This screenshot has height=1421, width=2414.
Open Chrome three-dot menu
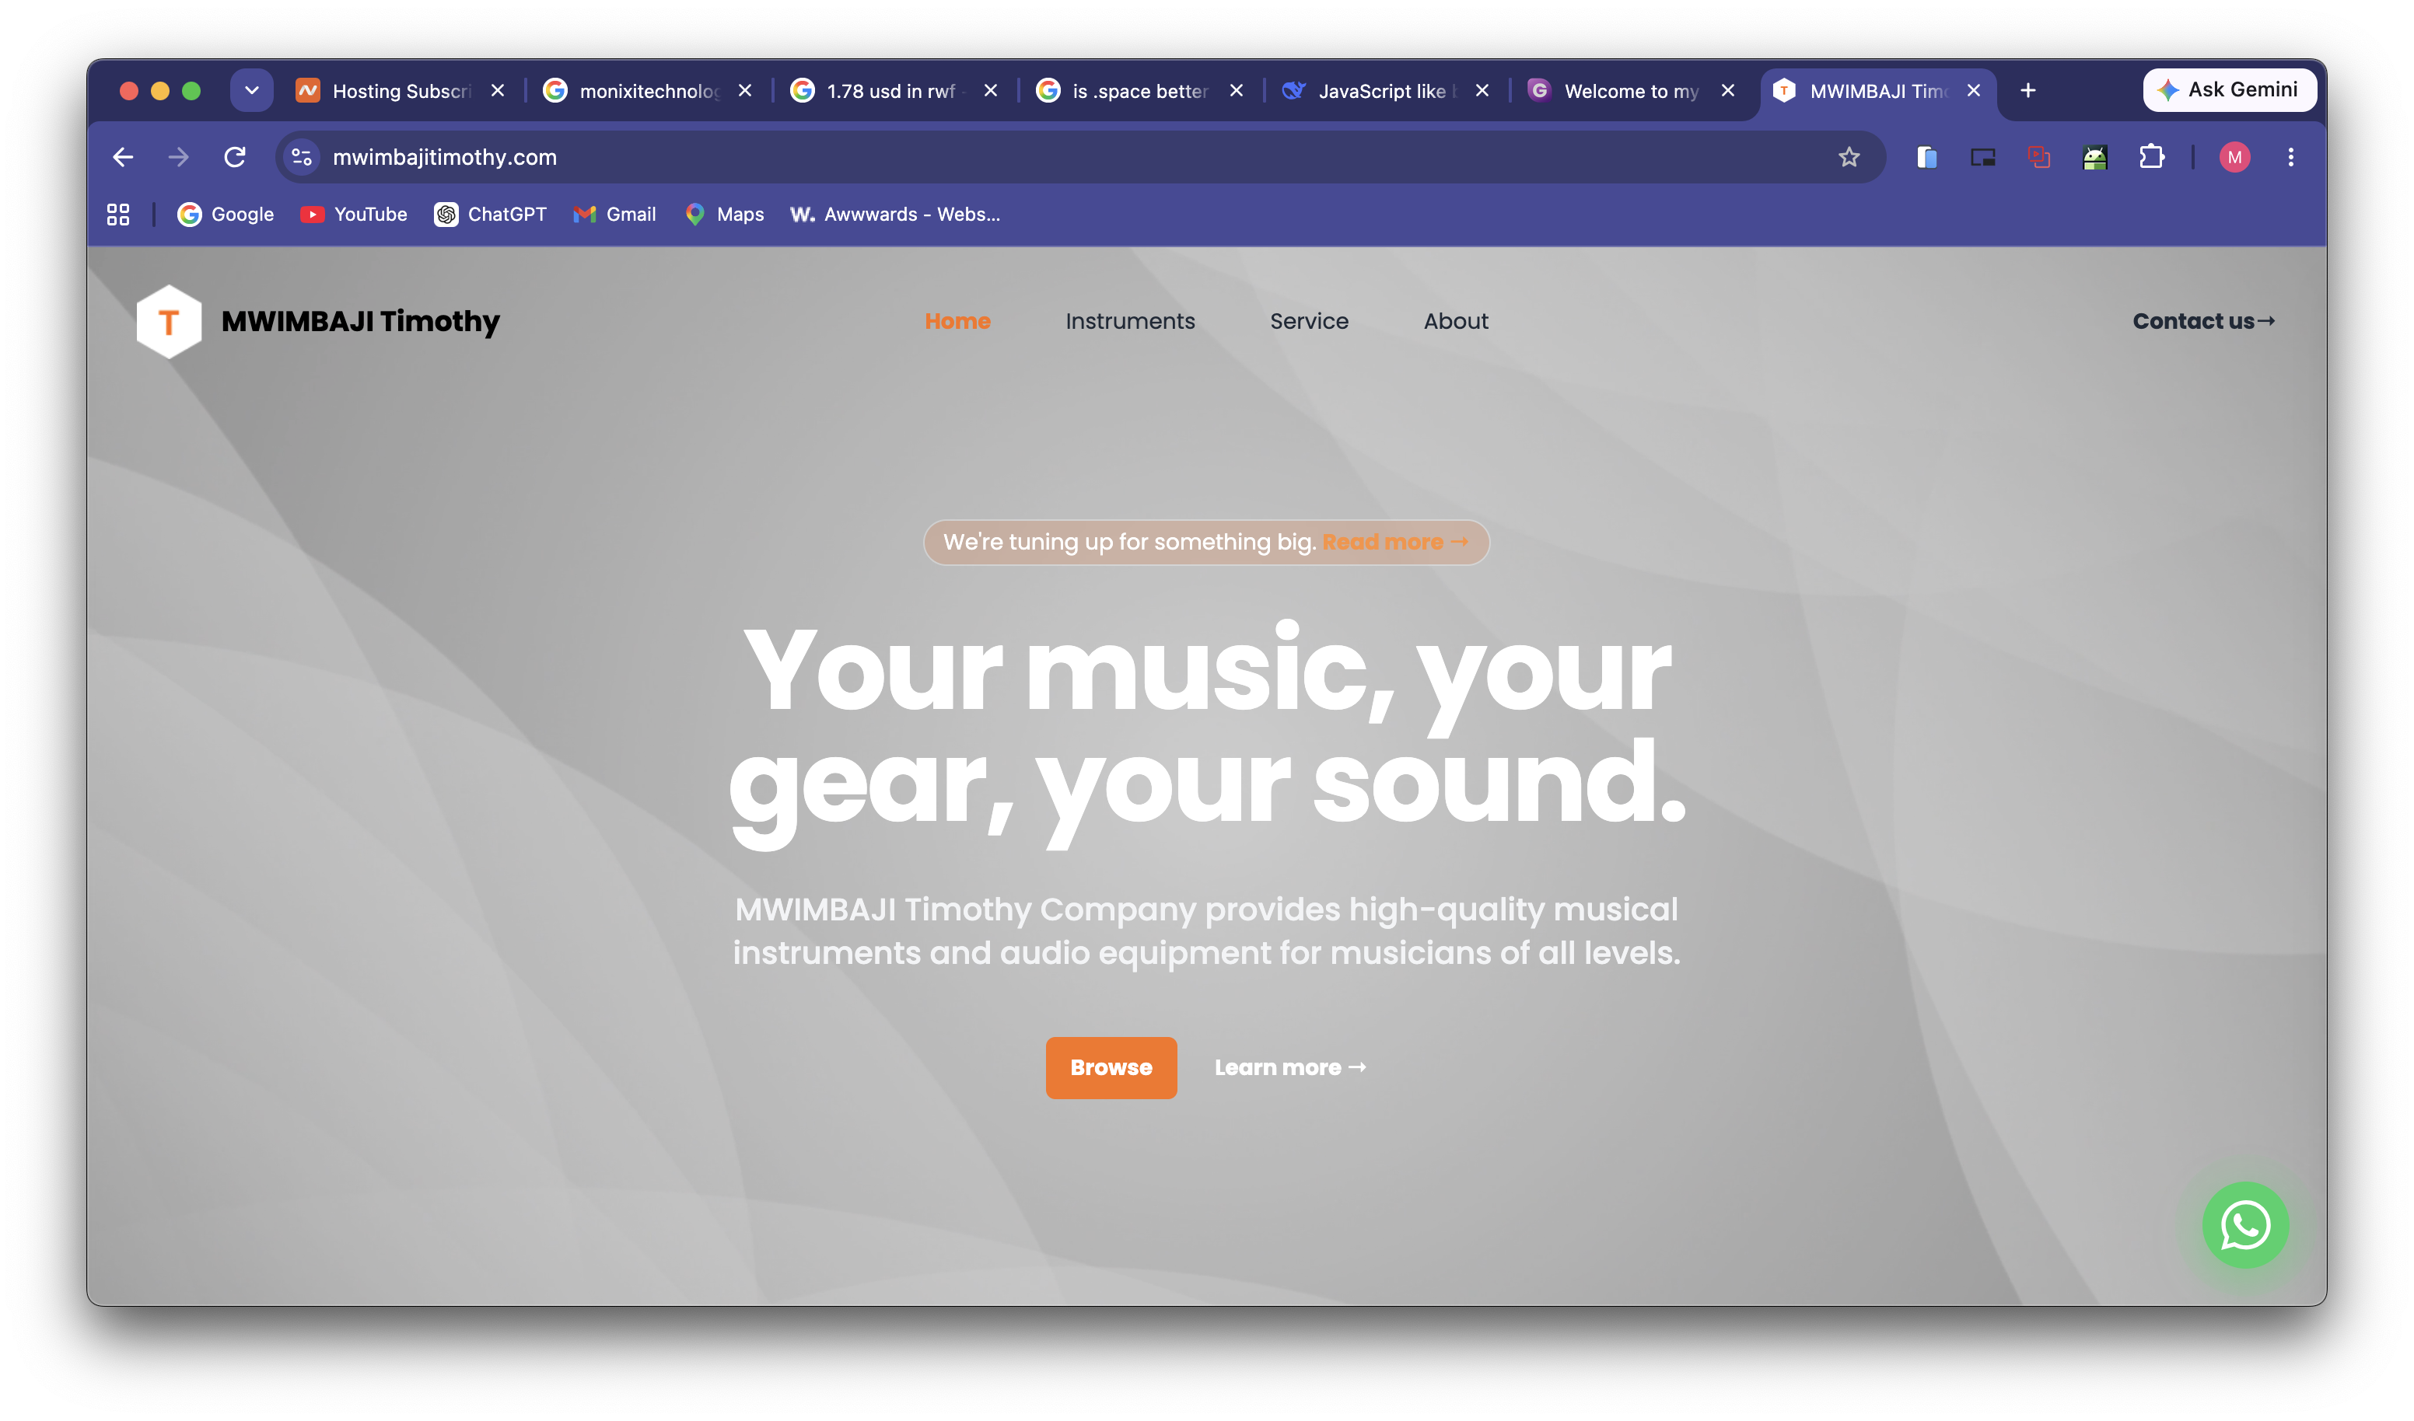coord(2290,157)
